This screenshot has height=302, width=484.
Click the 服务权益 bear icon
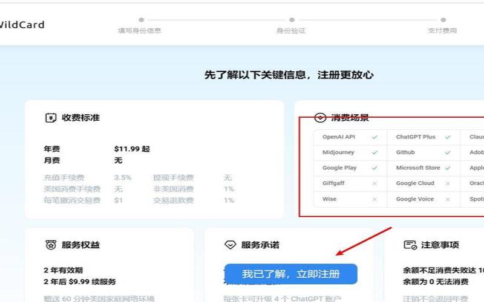pos(51,245)
